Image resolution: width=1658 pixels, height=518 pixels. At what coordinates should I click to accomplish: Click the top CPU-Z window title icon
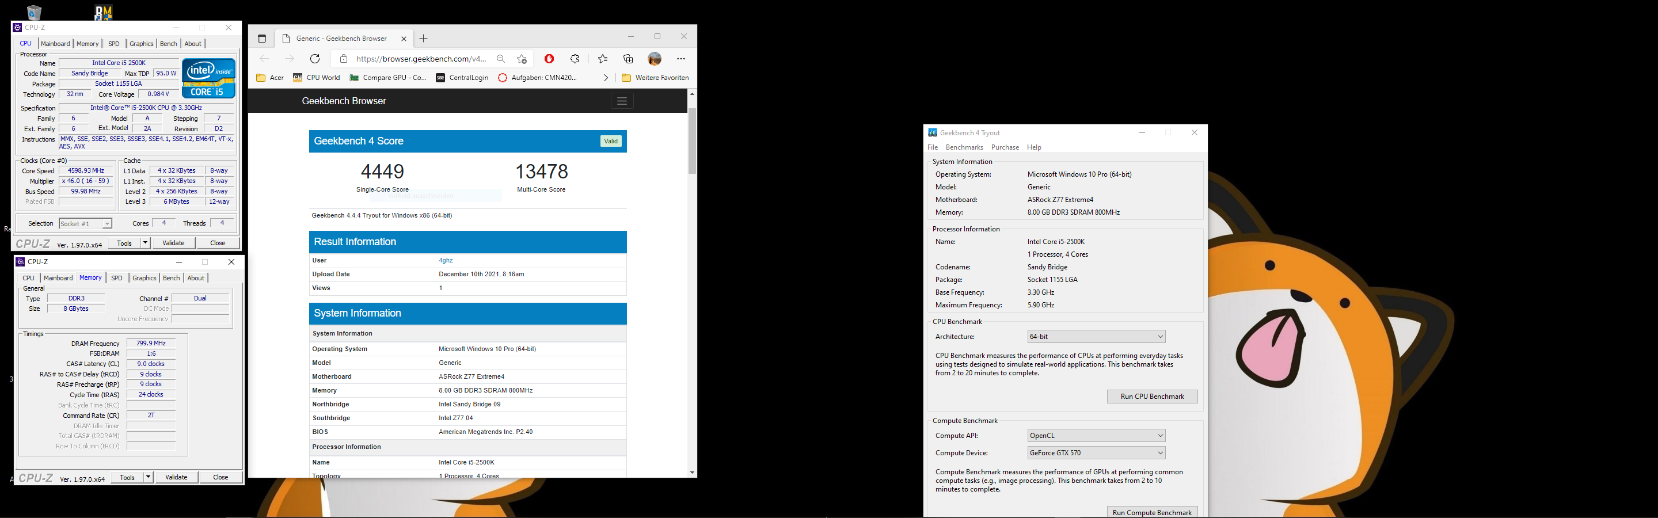point(17,28)
